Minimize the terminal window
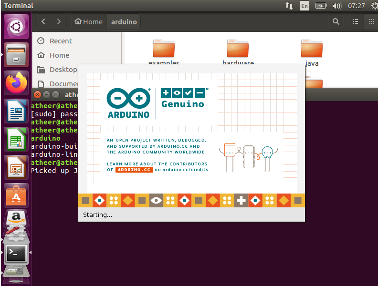Screen dimensions: 378x286 tap(46, 94)
